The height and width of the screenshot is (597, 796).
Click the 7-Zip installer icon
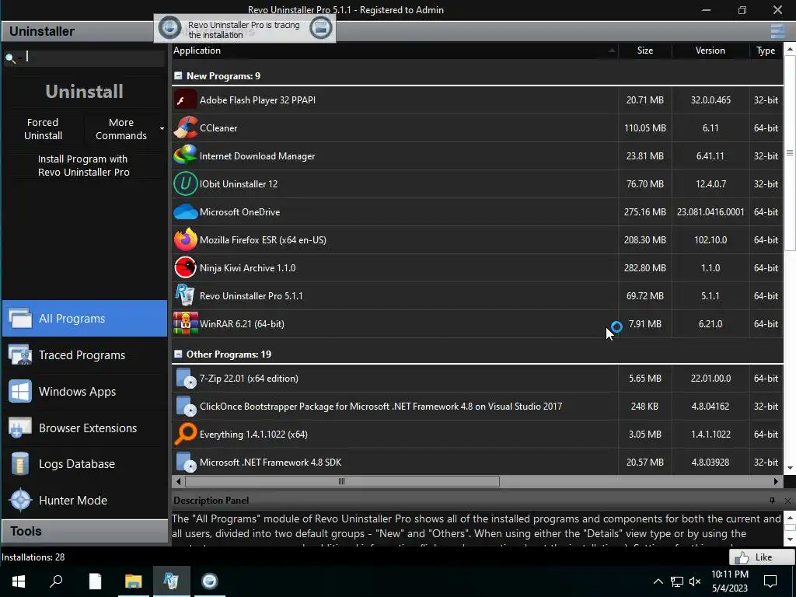point(185,379)
